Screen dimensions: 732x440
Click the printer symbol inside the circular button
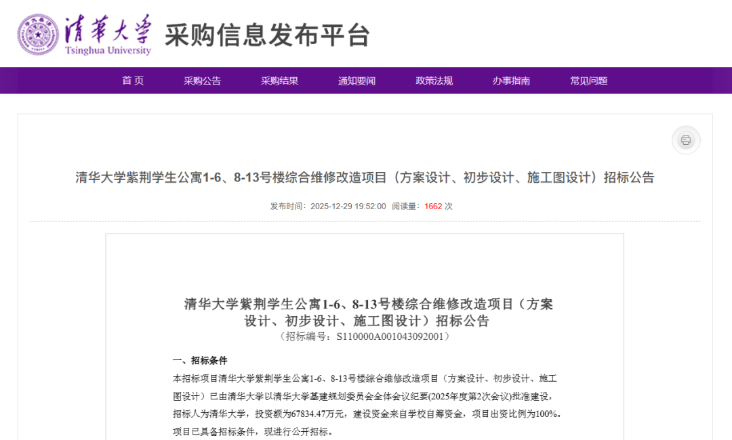[x=686, y=140]
